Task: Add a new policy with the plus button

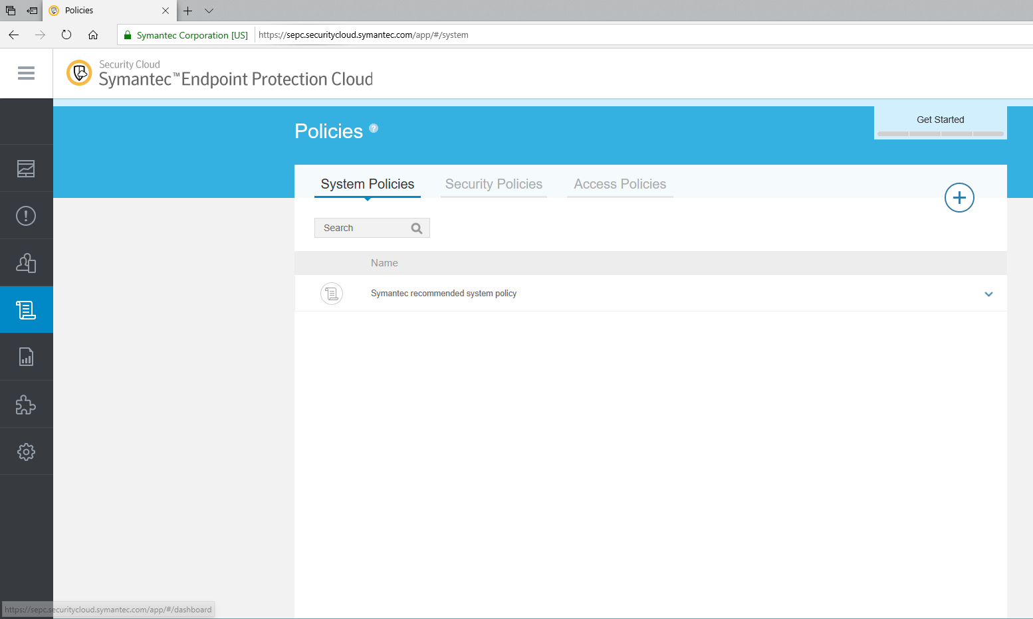Action: click(x=959, y=197)
